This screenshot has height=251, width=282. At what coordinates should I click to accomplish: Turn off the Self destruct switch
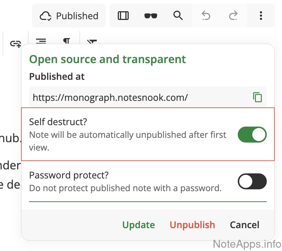252,135
